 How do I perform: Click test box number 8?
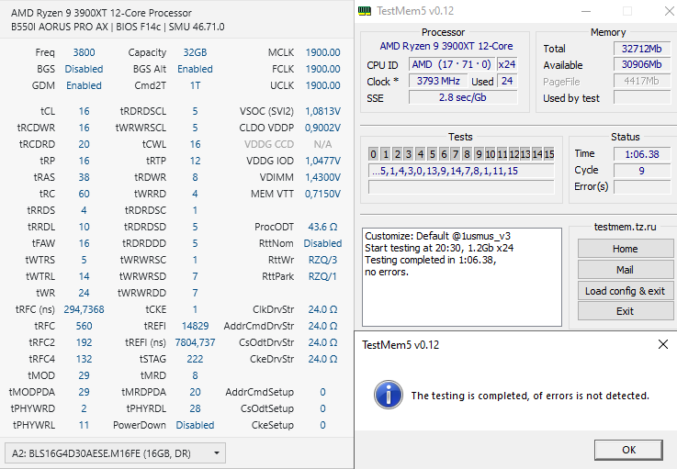pyautogui.click(x=467, y=154)
